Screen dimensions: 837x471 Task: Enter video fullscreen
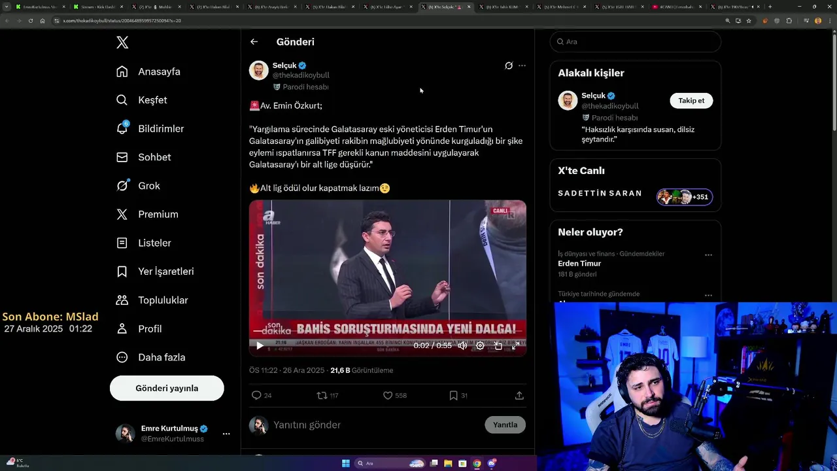515,345
